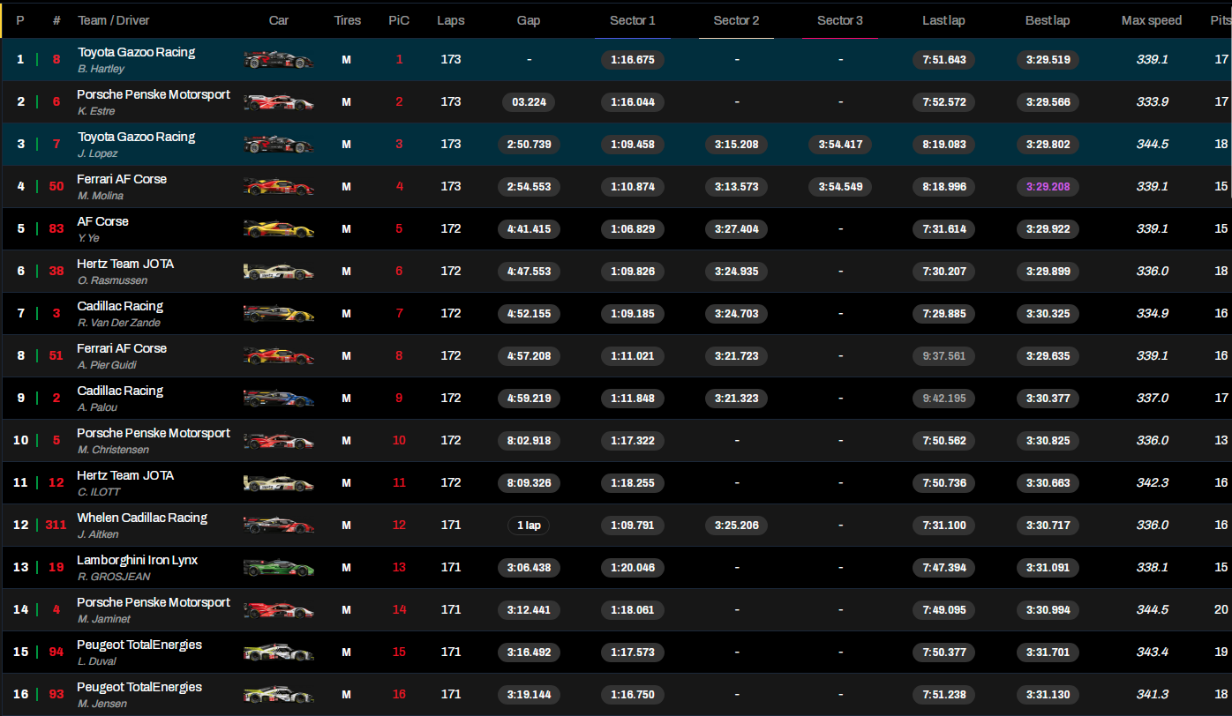Click the Peugeot car image for L. Duval
1232x716 pixels.
[x=278, y=653]
